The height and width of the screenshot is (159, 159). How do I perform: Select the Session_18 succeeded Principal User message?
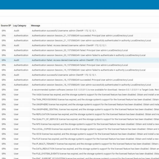[x=82, y=80]
